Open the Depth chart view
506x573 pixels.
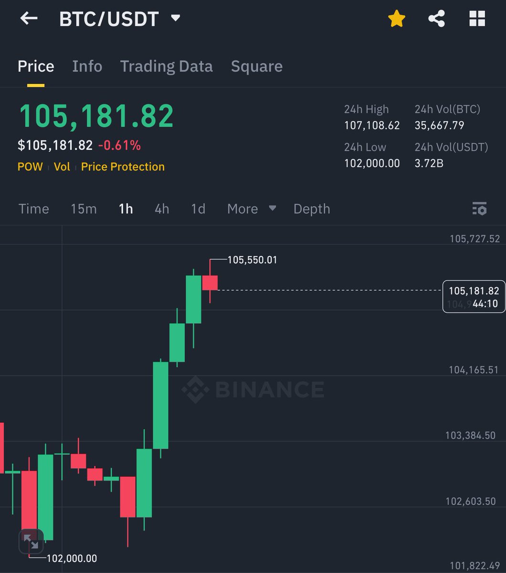click(312, 209)
